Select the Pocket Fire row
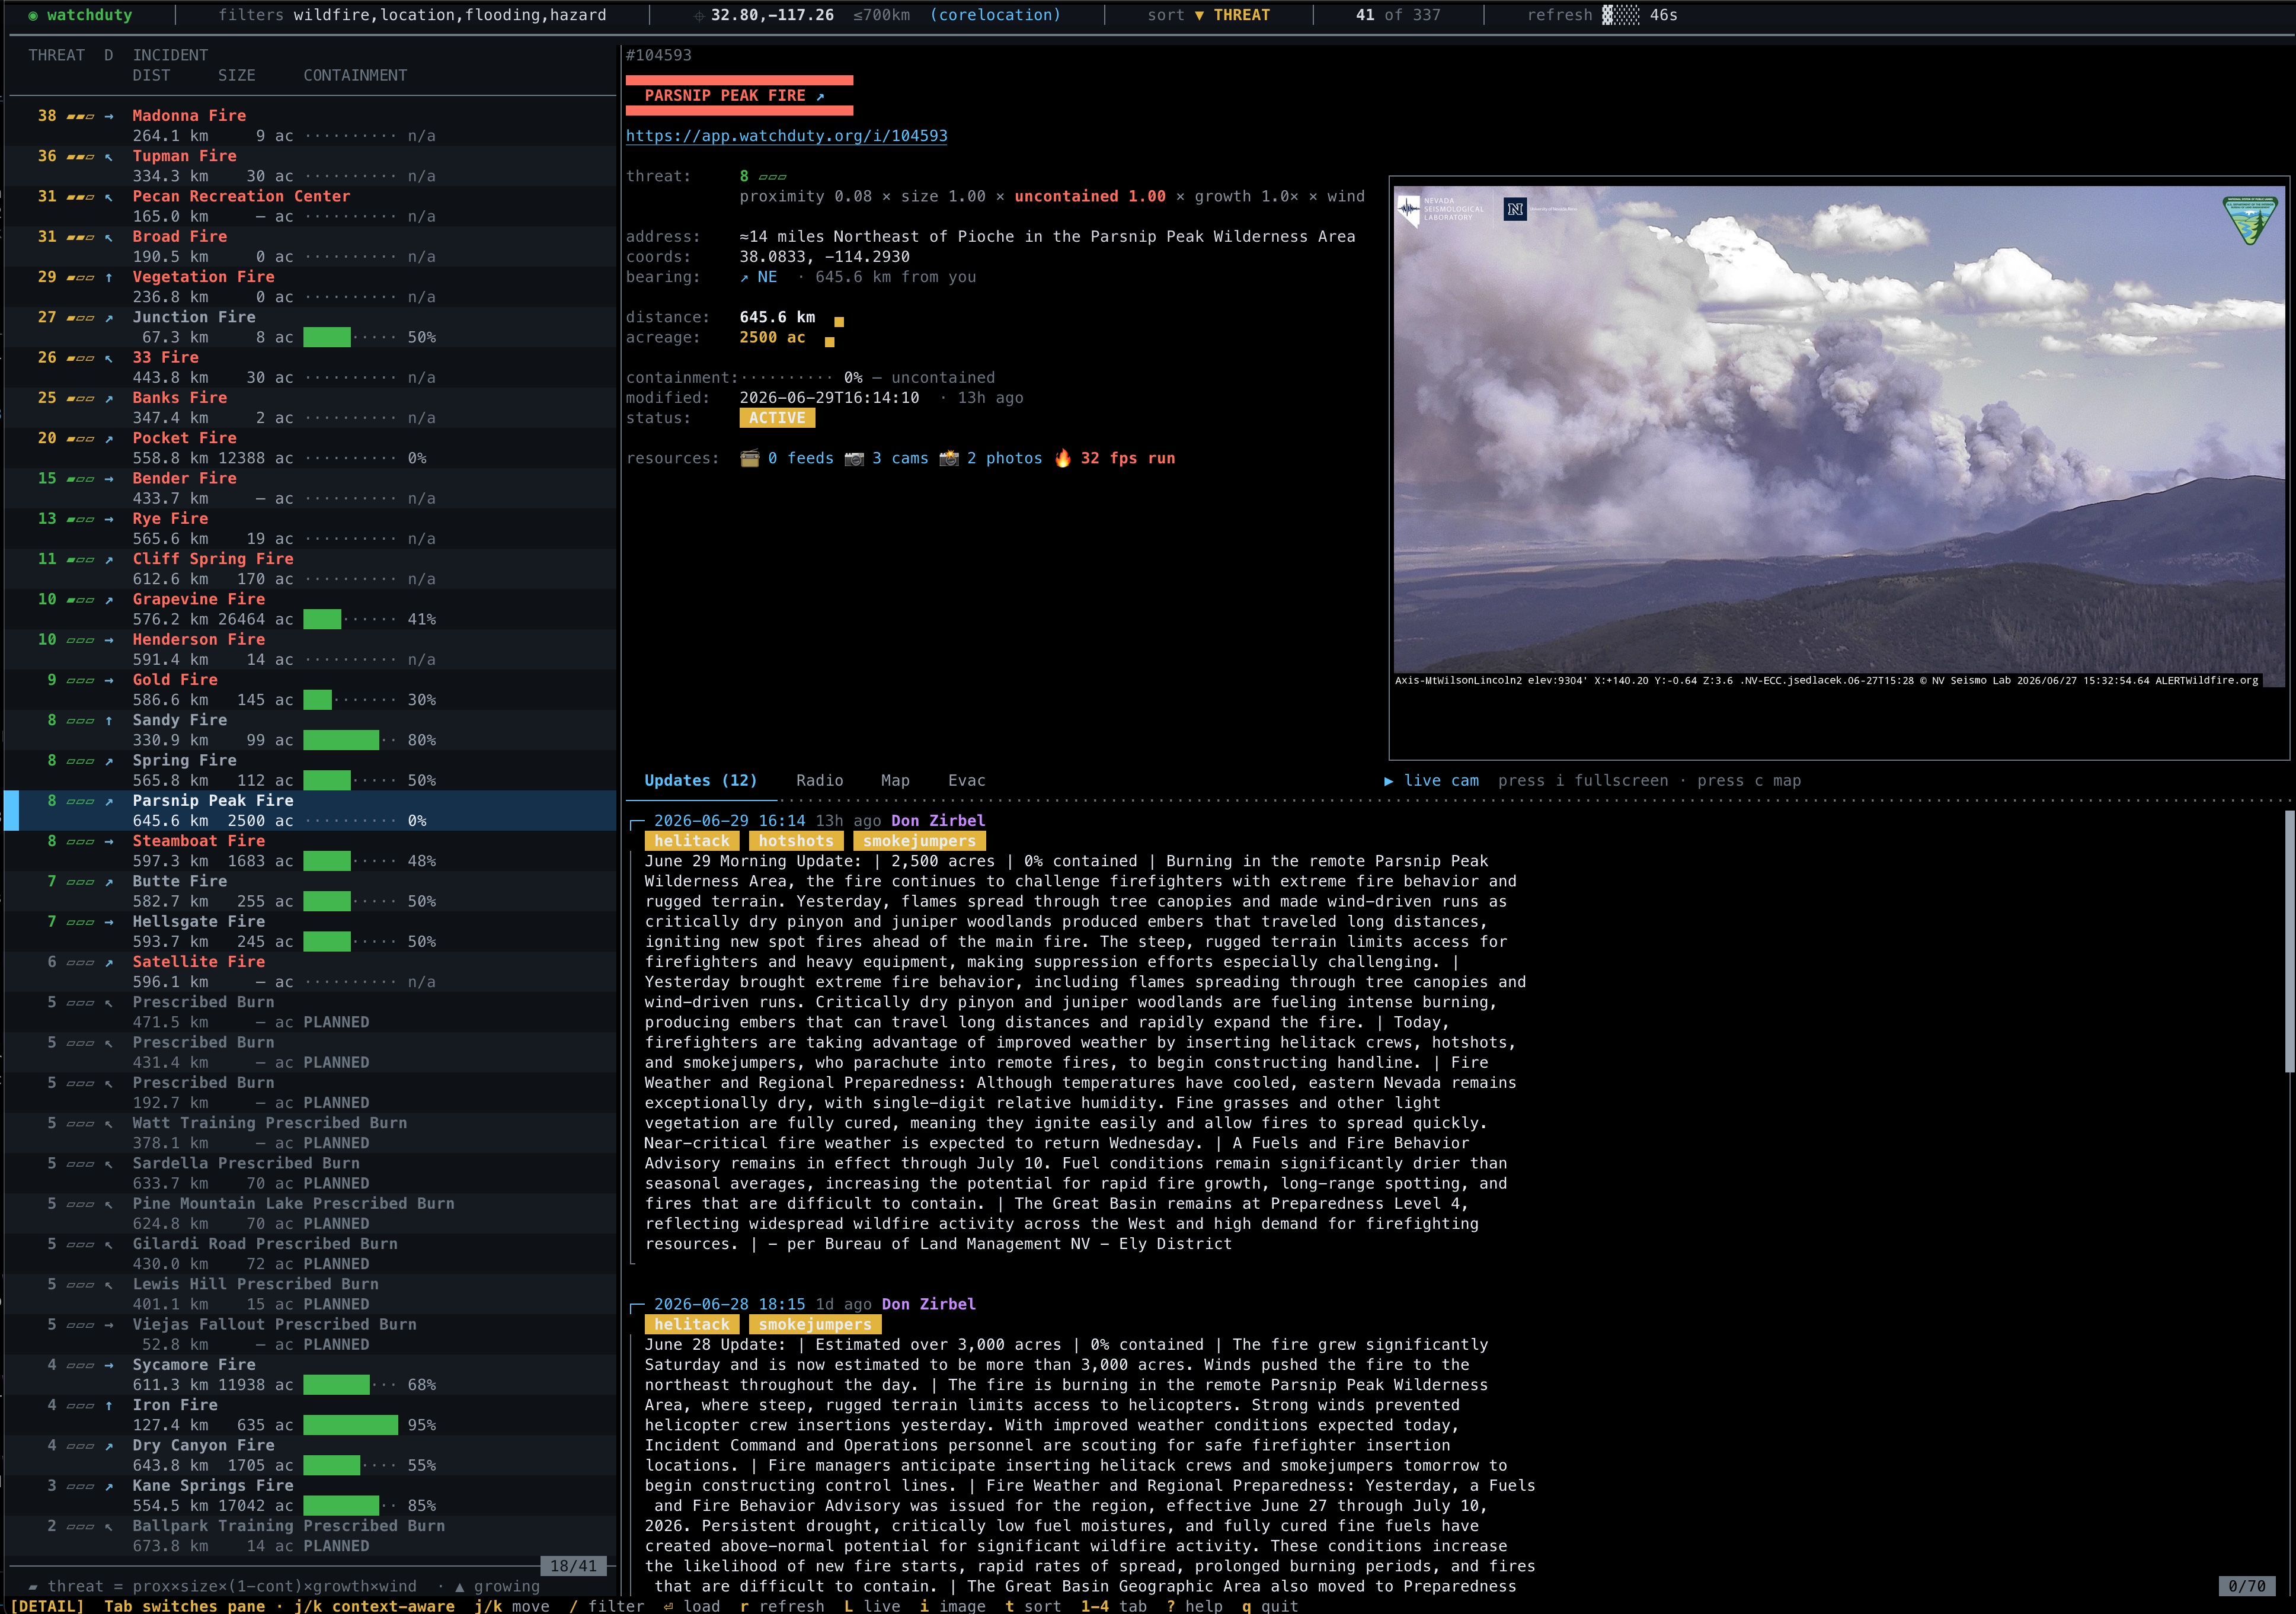 310,448
